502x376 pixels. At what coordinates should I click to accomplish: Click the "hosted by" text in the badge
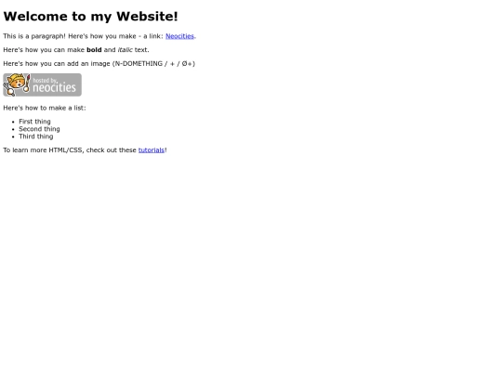46,80
